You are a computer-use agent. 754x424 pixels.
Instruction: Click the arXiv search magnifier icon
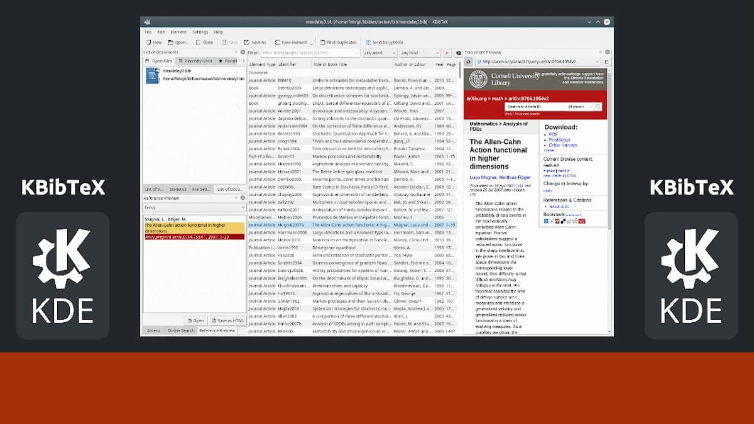pos(598,107)
